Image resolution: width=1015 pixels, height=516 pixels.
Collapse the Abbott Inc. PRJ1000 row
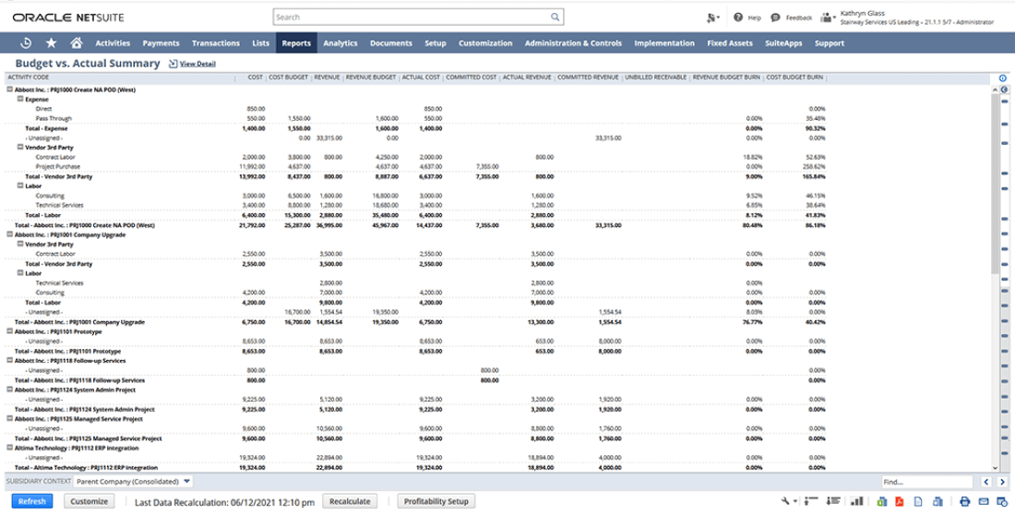(x=10, y=90)
